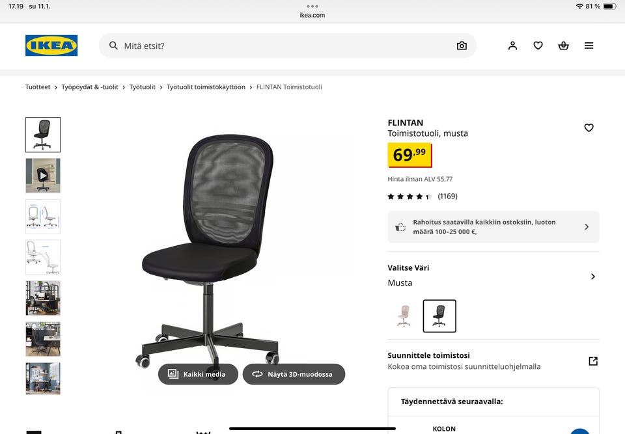This screenshot has width=625, height=434.
Task: Open camera visual search icon
Action: (462, 46)
